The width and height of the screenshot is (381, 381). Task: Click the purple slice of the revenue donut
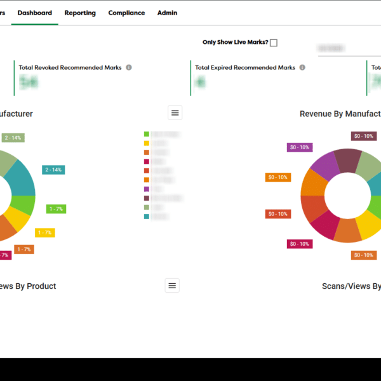[324, 166]
